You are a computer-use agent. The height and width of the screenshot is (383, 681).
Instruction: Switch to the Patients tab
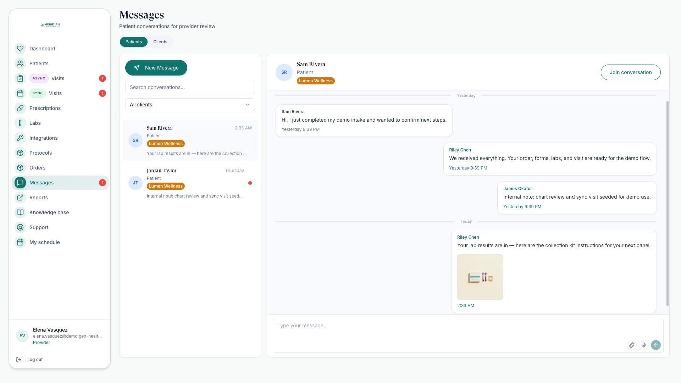pos(134,42)
